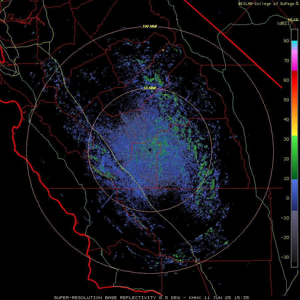
Task: Click the 80 dBZ scale label
Action: pos(286,41)
